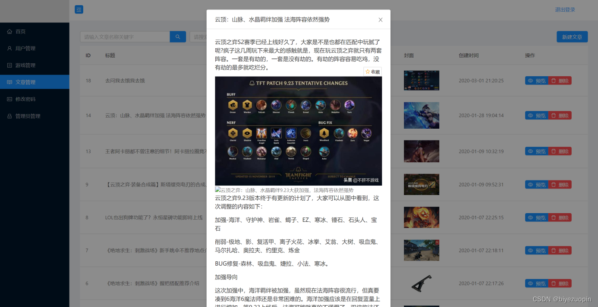Click cover thumbnail of article ID 9
Image resolution: width=598 pixels, height=307 pixels.
(x=422, y=184)
